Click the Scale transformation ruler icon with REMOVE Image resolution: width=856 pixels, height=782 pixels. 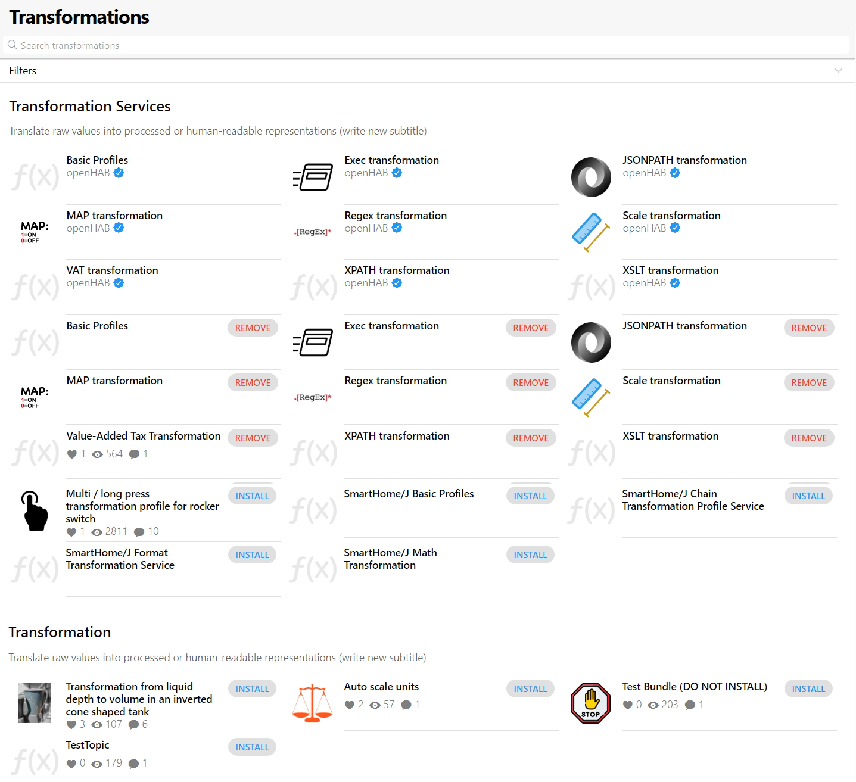[x=591, y=397]
